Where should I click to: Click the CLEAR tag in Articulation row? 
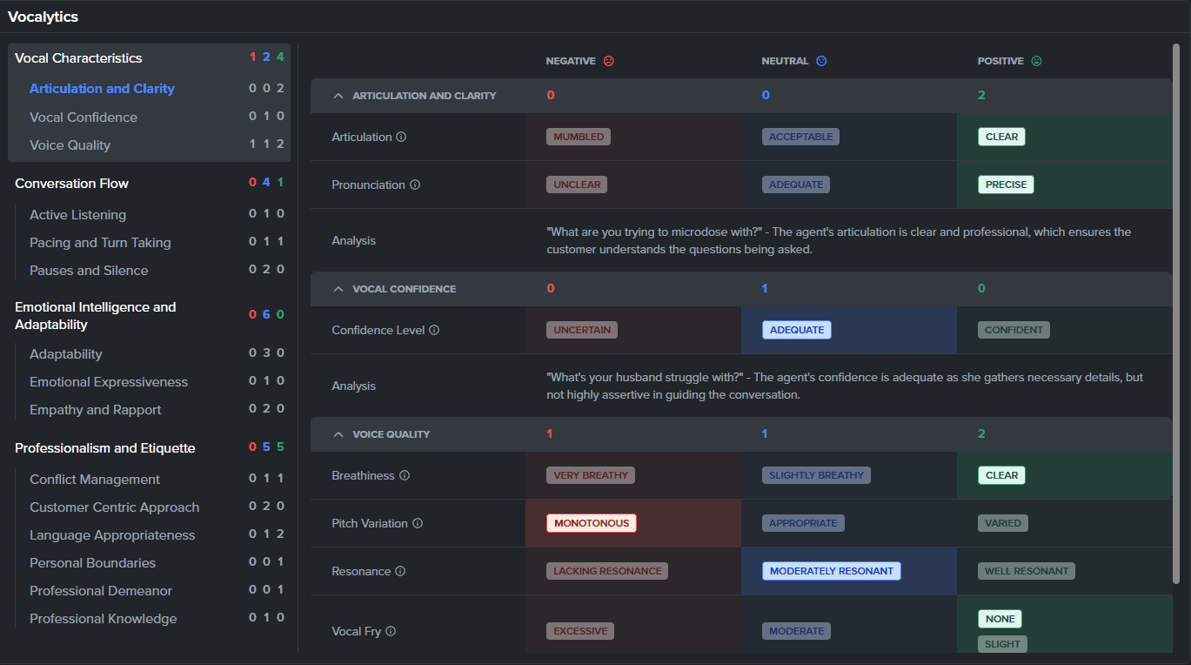pos(1001,137)
